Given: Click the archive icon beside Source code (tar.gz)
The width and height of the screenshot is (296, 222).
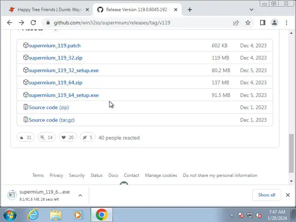Looking at the screenshot, I should tap(26, 120).
